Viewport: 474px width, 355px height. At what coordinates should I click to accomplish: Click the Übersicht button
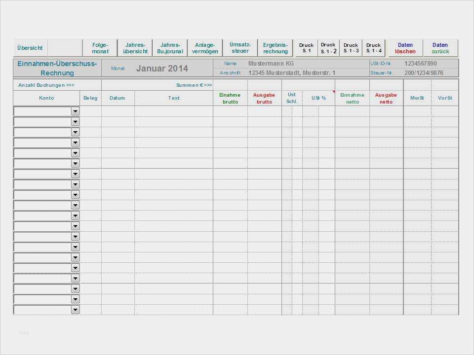tap(30, 48)
